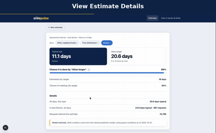Expand Other neighborhoods section
This screenshot has height=133, width=216.
point(67,43)
